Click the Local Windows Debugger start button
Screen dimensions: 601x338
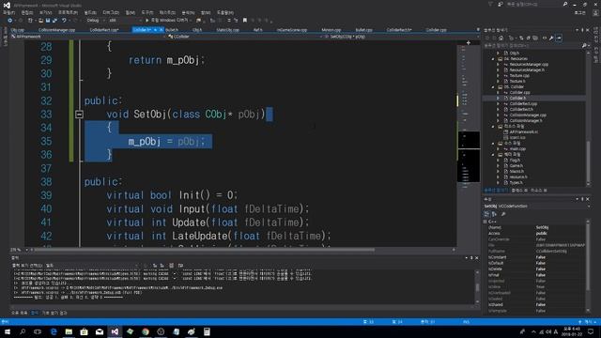click(x=167, y=21)
